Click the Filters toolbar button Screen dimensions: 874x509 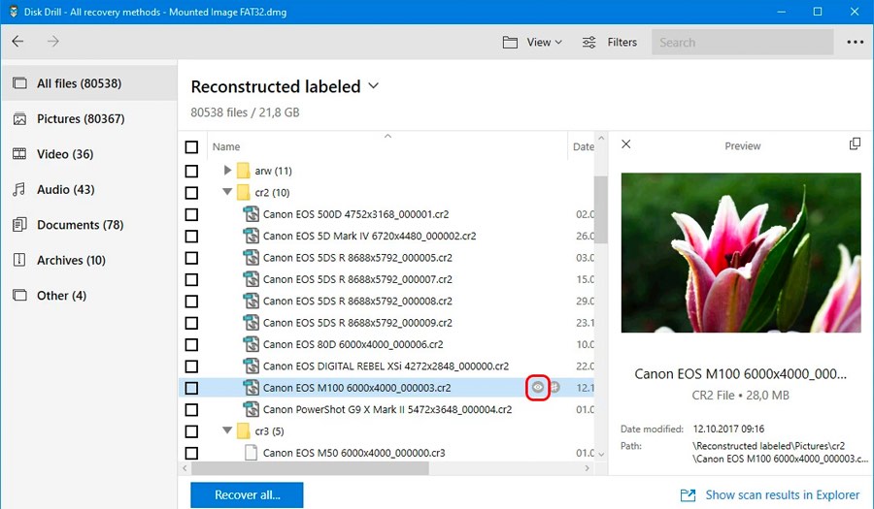(x=609, y=42)
